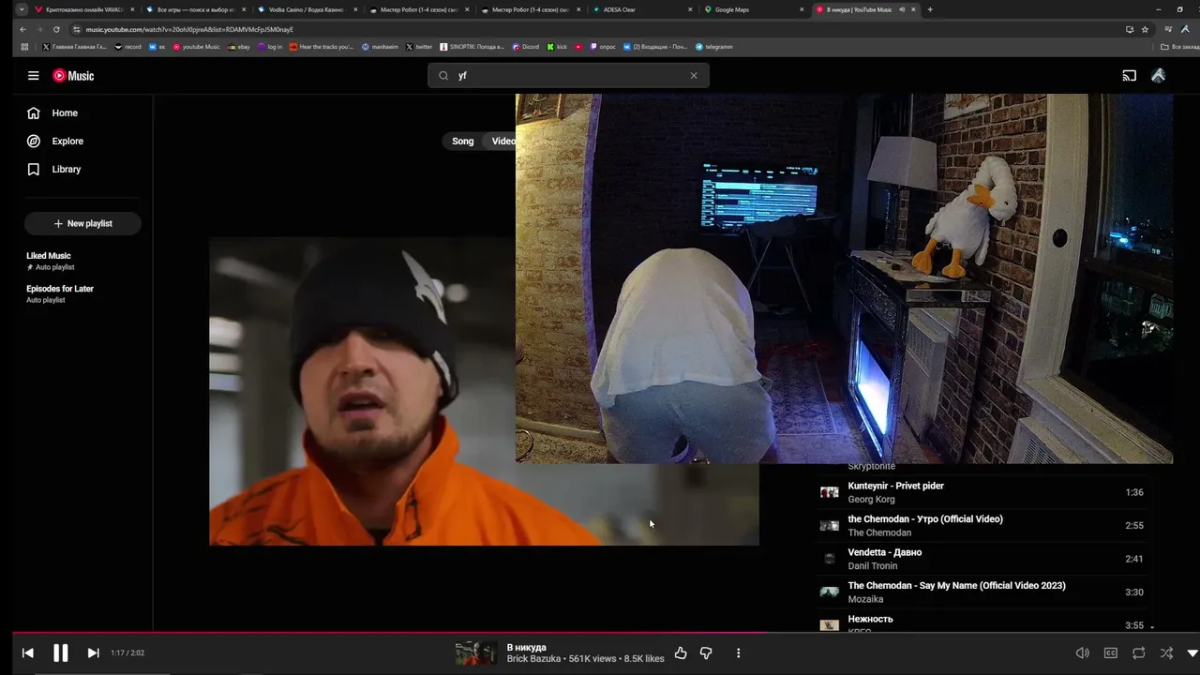1200x675 pixels.
Task: Create a New playlist
Action: [x=82, y=224]
